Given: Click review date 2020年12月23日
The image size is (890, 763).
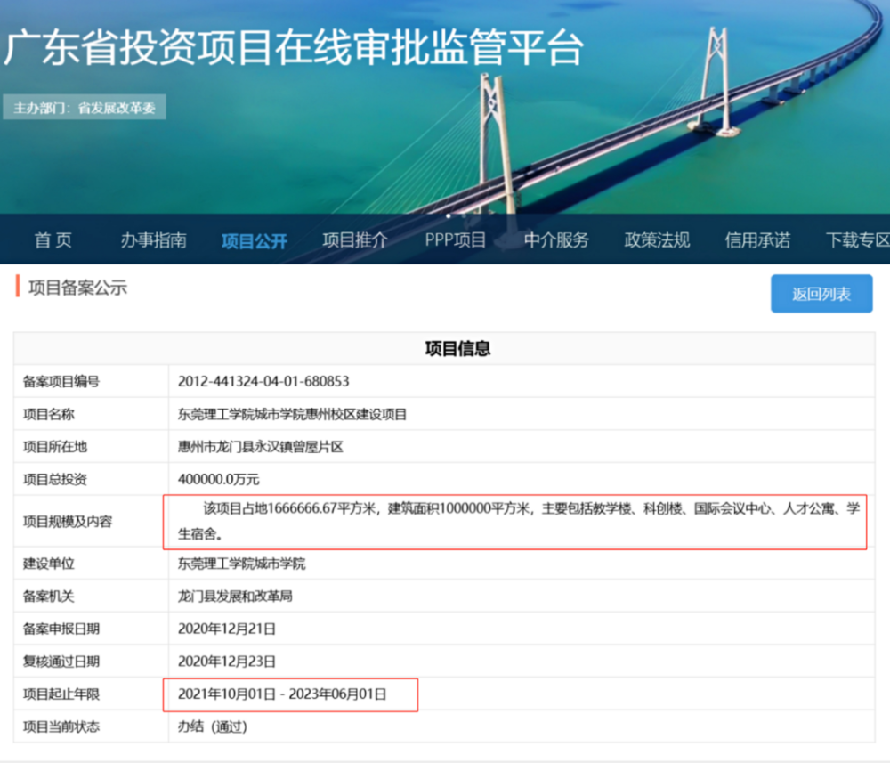Looking at the screenshot, I should point(226,662).
